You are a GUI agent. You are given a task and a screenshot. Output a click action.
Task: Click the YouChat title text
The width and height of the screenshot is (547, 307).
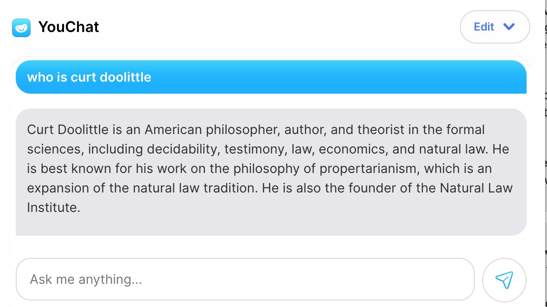[x=69, y=27]
